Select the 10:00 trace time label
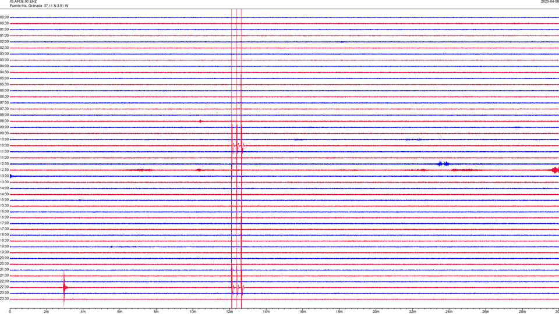 (4, 140)
